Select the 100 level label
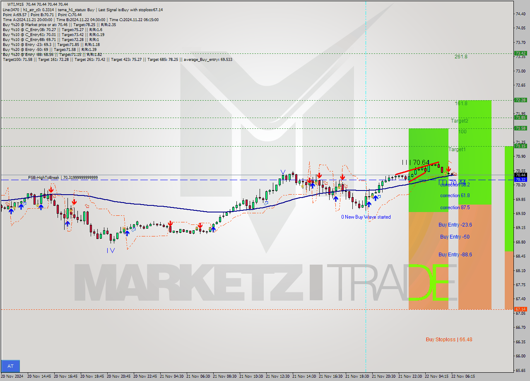This screenshot has width=530, height=381. (463, 132)
